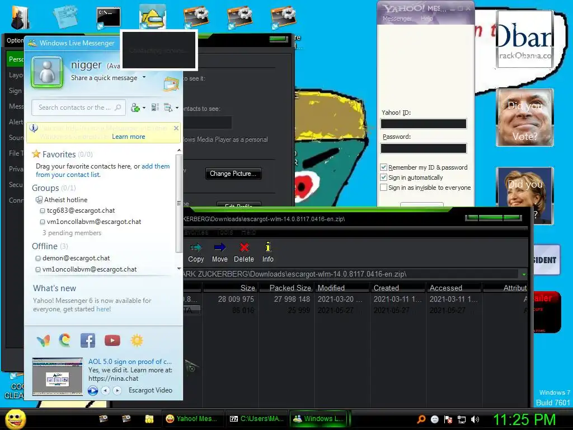Dismiss the yellow notification bar
The height and width of the screenshot is (430, 573).
point(176,128)
